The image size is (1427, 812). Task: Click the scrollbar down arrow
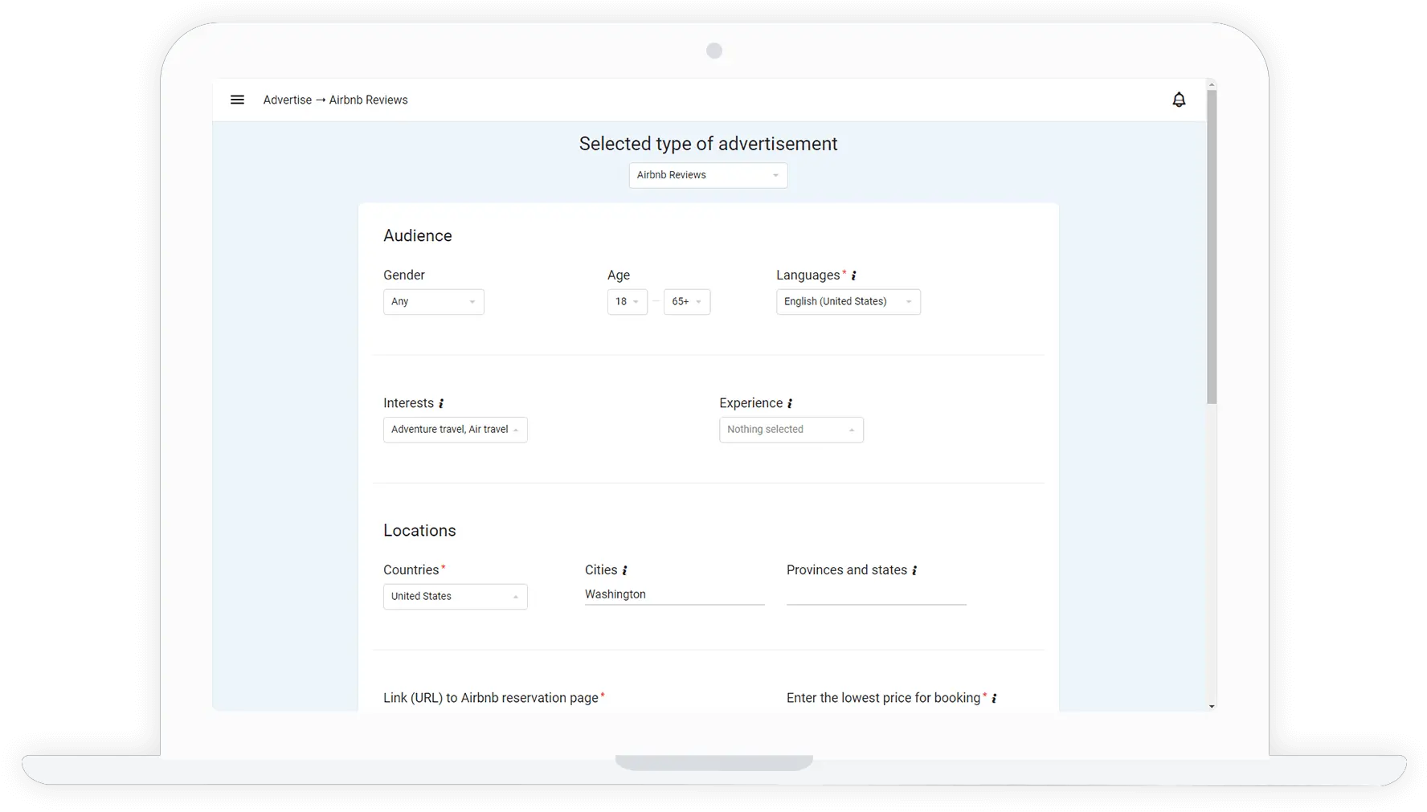[1212, 706]
